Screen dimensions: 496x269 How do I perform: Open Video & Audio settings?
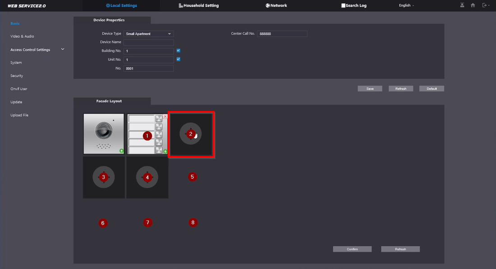tap(22, 37)
